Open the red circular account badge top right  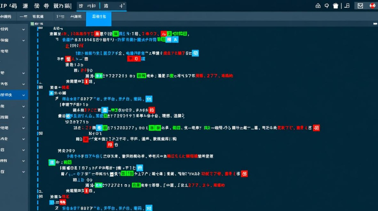pos(372,5)
